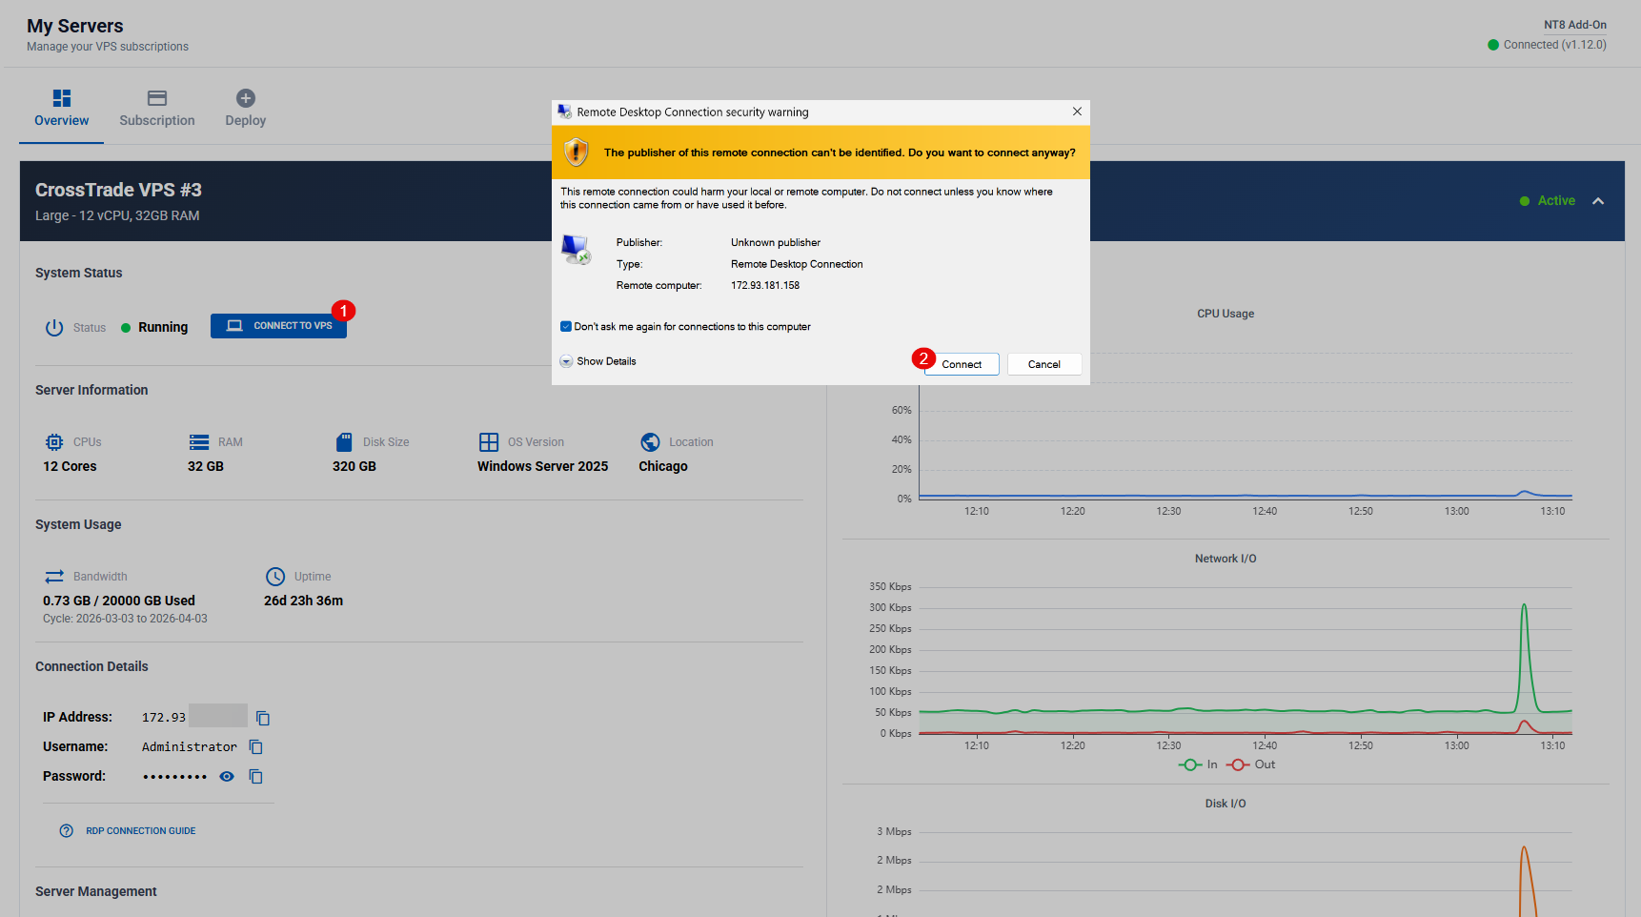The height and width of the screenshot is (917, 1641).
Task: Open the RDP Connection Guide link
Action: click(140, 831)
